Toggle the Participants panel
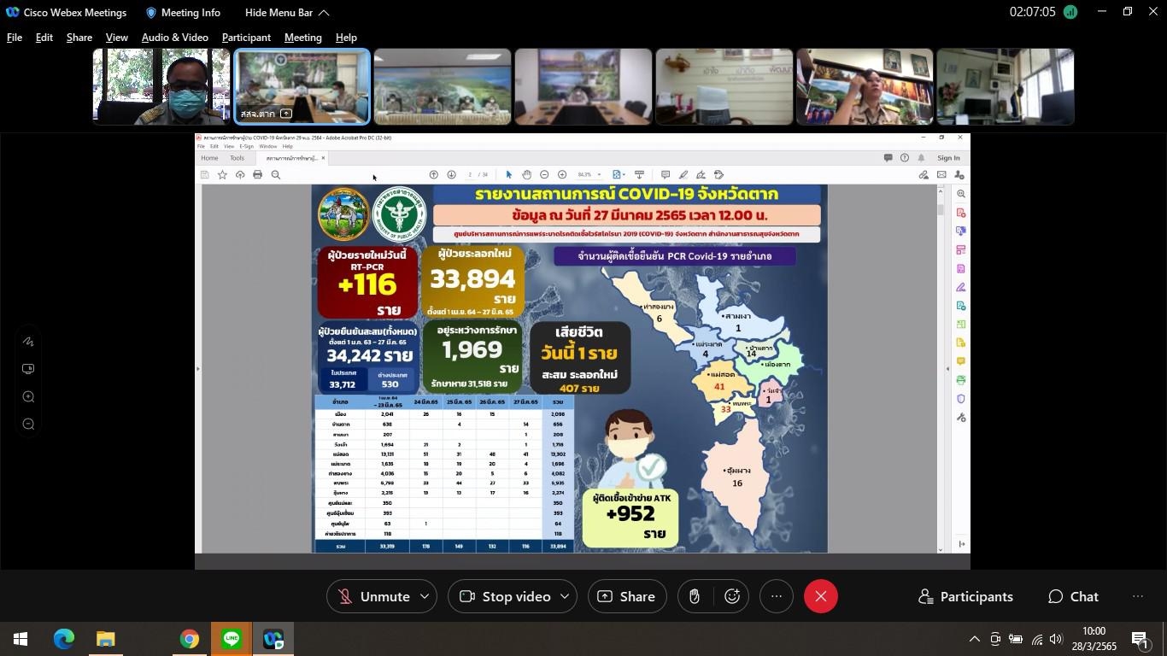 [x=965, y=596]
